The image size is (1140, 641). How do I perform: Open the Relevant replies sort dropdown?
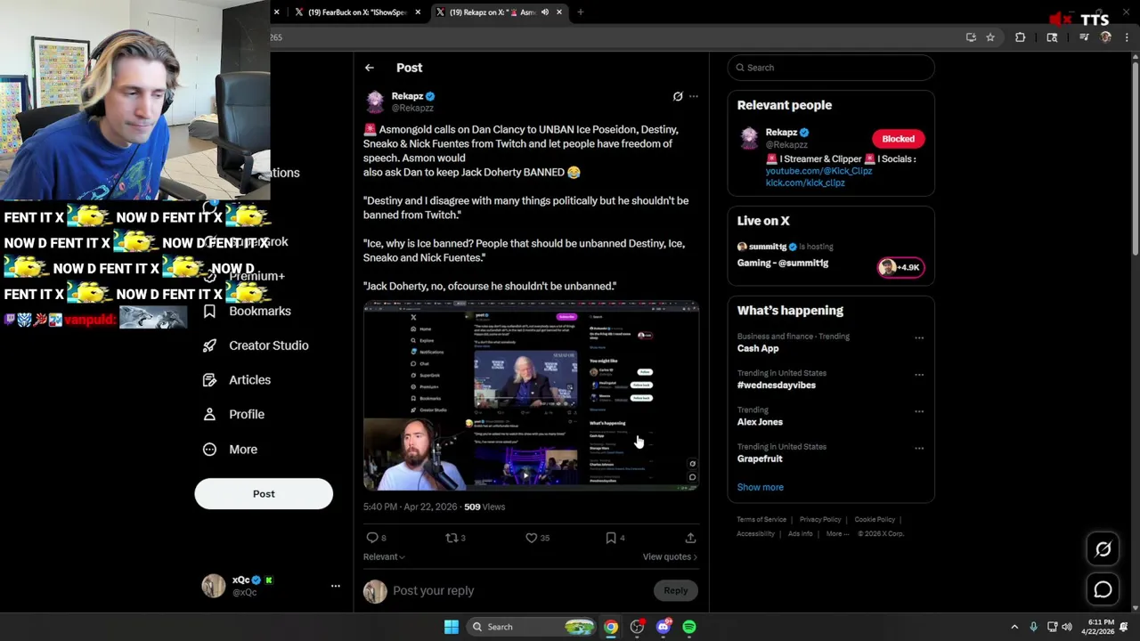click(384, 556)
